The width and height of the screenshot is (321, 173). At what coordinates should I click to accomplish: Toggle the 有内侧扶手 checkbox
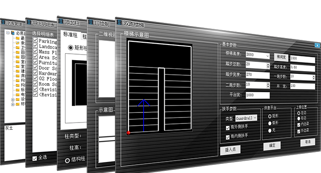click(227, 137)
